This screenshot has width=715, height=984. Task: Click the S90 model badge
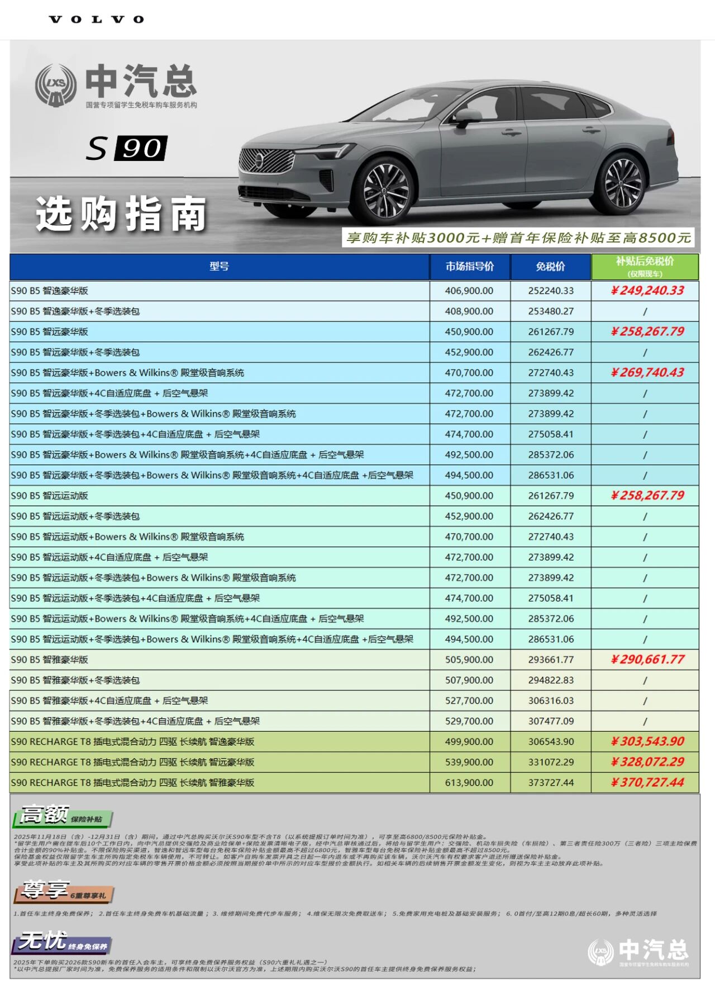click(x=127, y=148)
